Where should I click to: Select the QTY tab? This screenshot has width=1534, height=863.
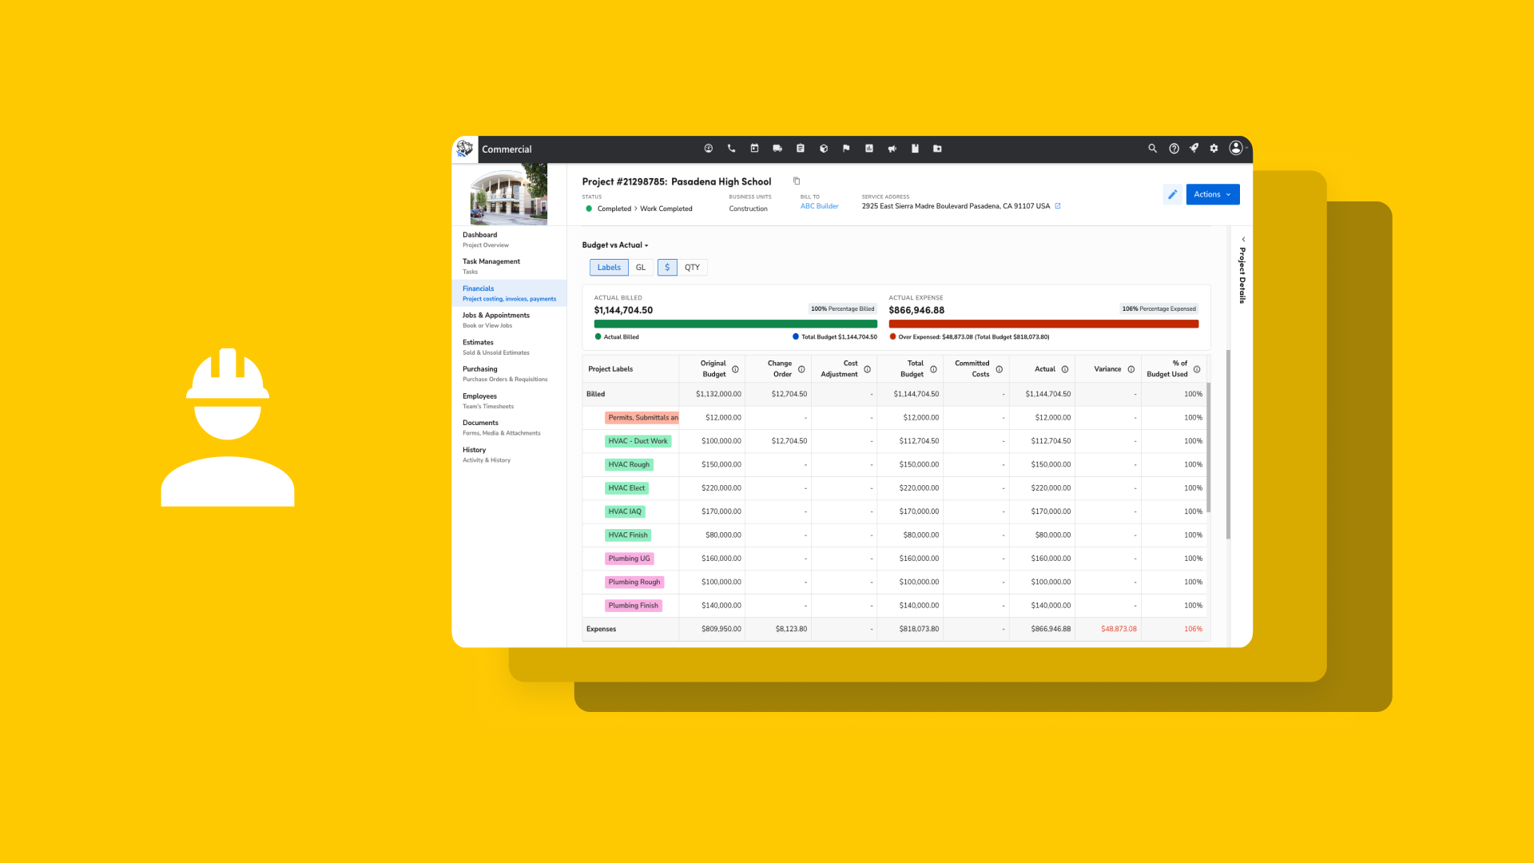click(692, 267)
